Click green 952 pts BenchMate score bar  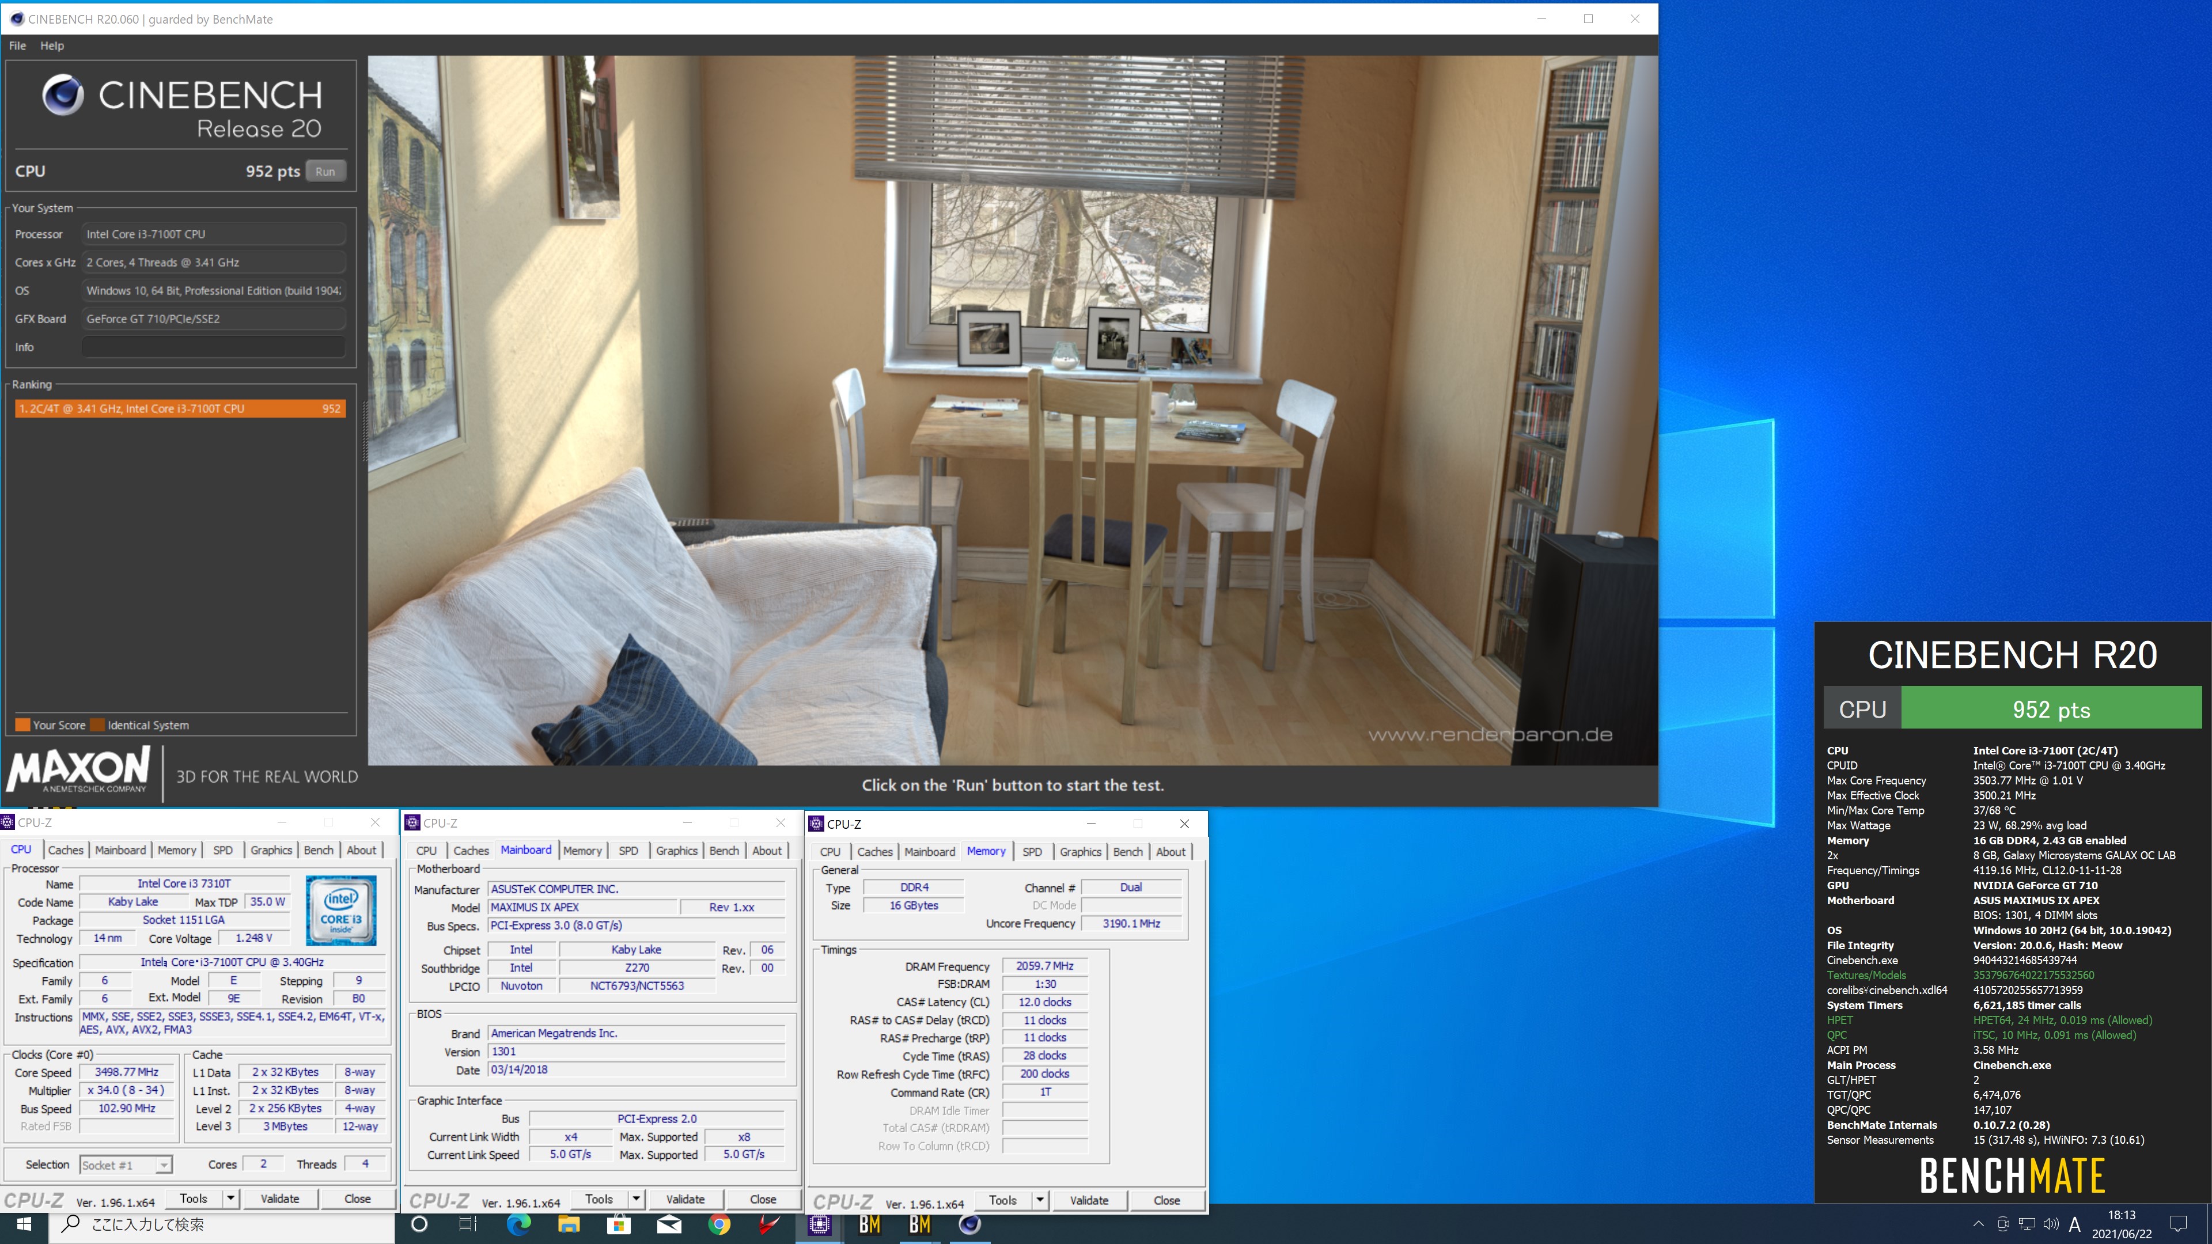pos(2051,709)
